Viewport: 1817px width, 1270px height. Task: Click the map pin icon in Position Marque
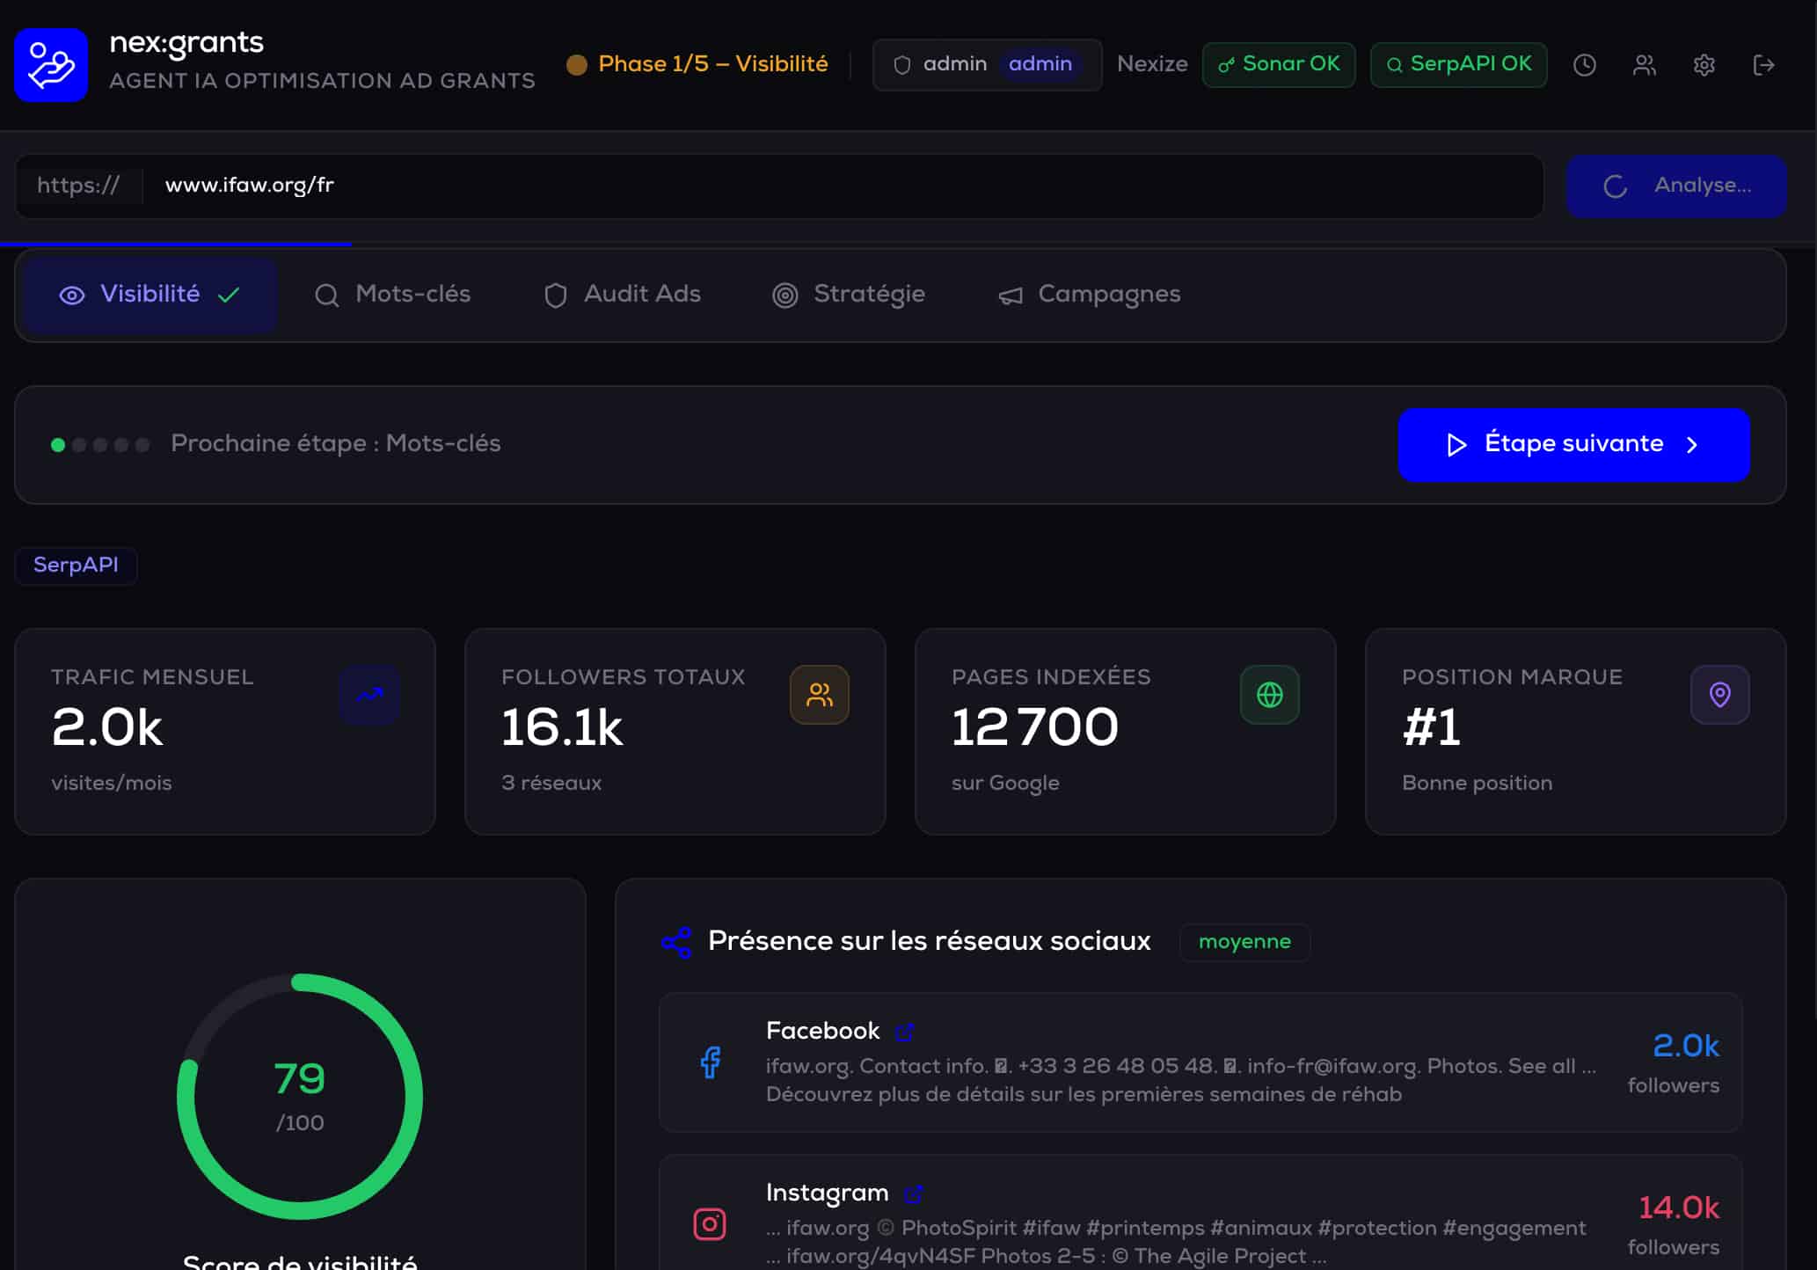click(x=1720, y=695)
